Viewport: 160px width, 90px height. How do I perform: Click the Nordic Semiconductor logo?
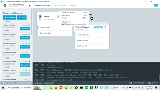(156, 5)
